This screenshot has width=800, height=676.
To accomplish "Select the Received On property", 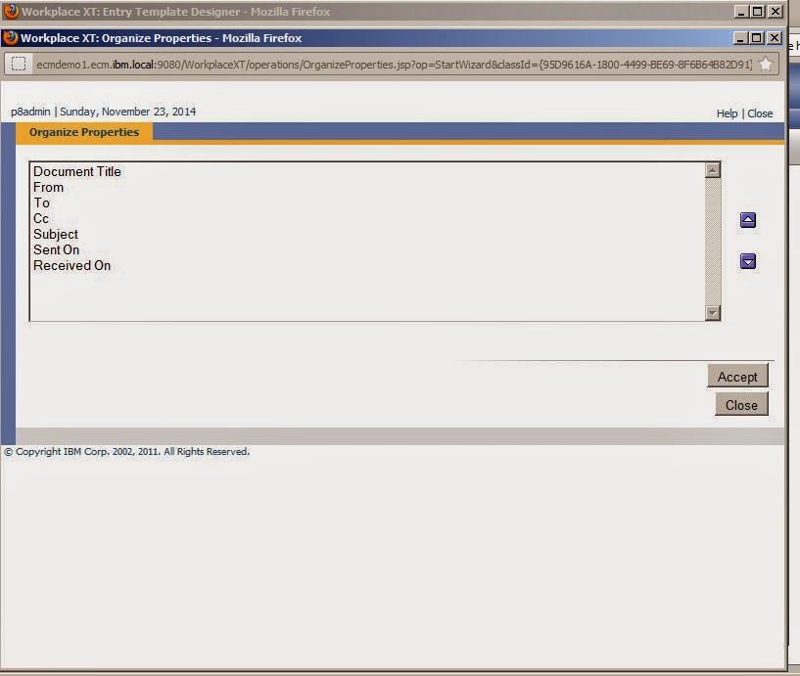I will coord(71,265).
